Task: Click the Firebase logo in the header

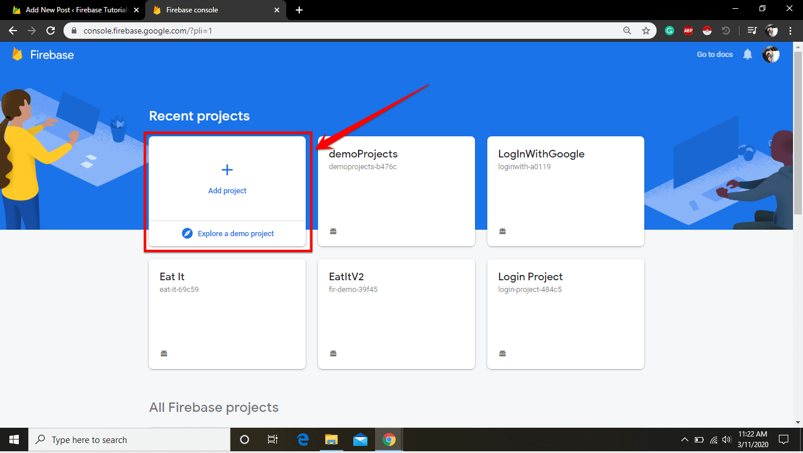Action: point(18,55)
